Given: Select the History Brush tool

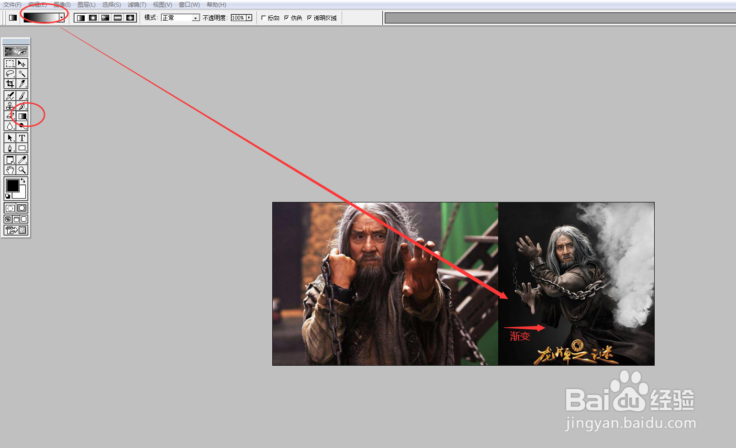Looking at the screenshot, I should click(x=22, y=106).
